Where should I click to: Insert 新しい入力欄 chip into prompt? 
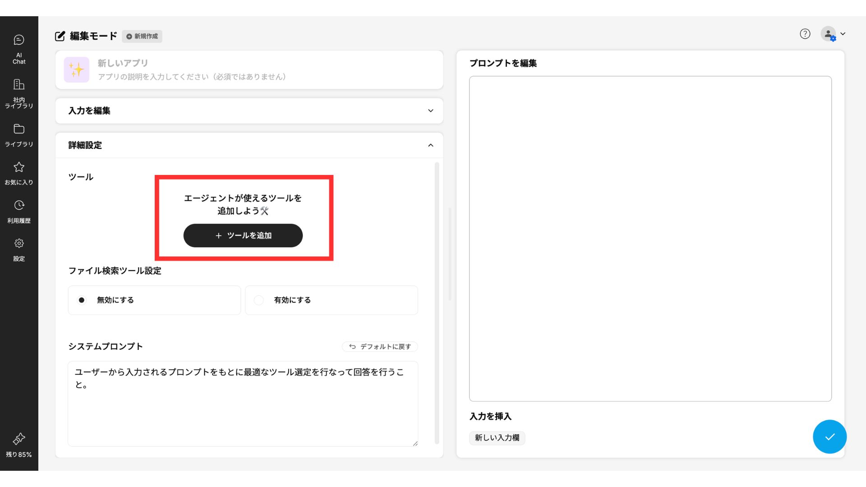[x=497, y=438]
